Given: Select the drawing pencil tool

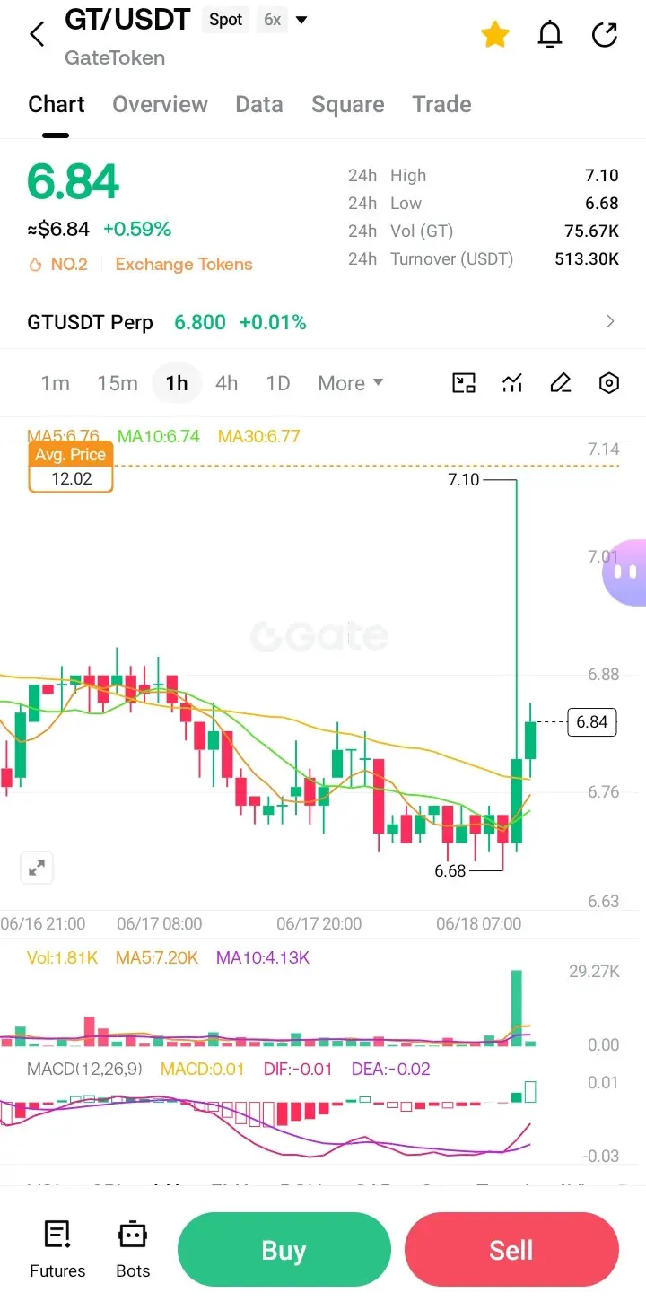Looking at the screenshot, I should pyautogui.click(x=561, y=383).
